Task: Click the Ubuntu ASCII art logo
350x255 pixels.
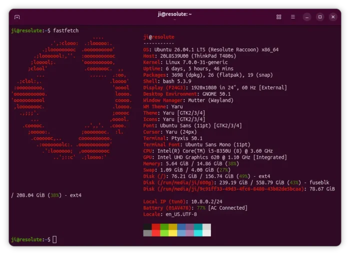Action: 71,97
